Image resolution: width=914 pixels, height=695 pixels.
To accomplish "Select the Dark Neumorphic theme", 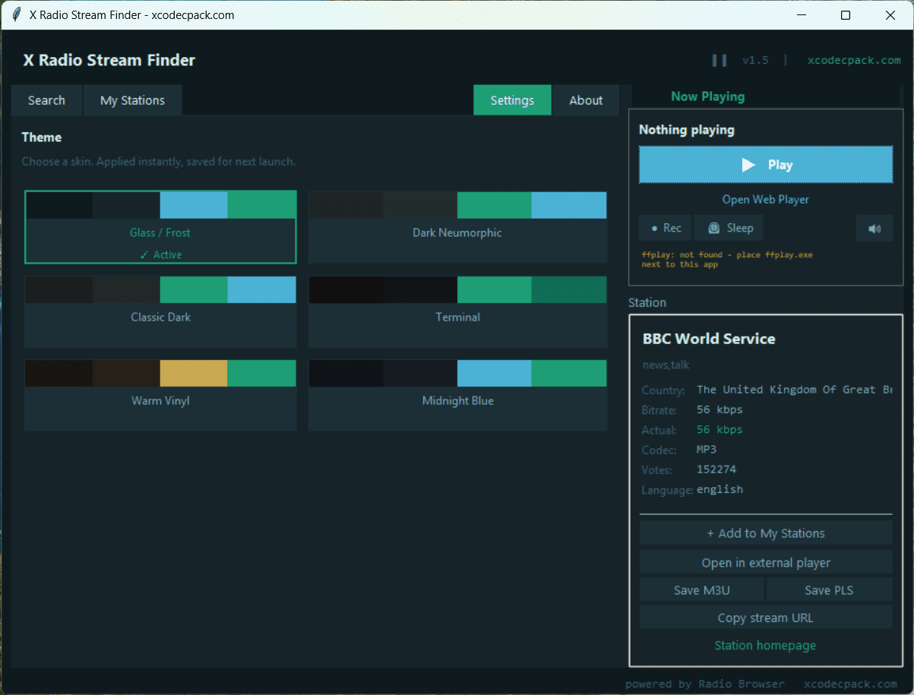I will click(x=457, y=228).
